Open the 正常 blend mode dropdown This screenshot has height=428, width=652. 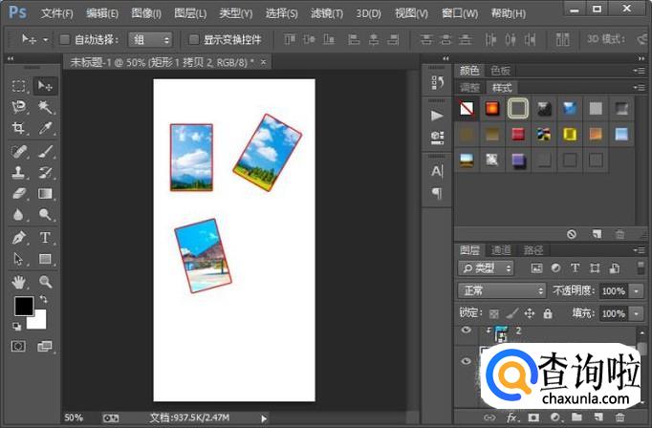[x=501, y=290]
